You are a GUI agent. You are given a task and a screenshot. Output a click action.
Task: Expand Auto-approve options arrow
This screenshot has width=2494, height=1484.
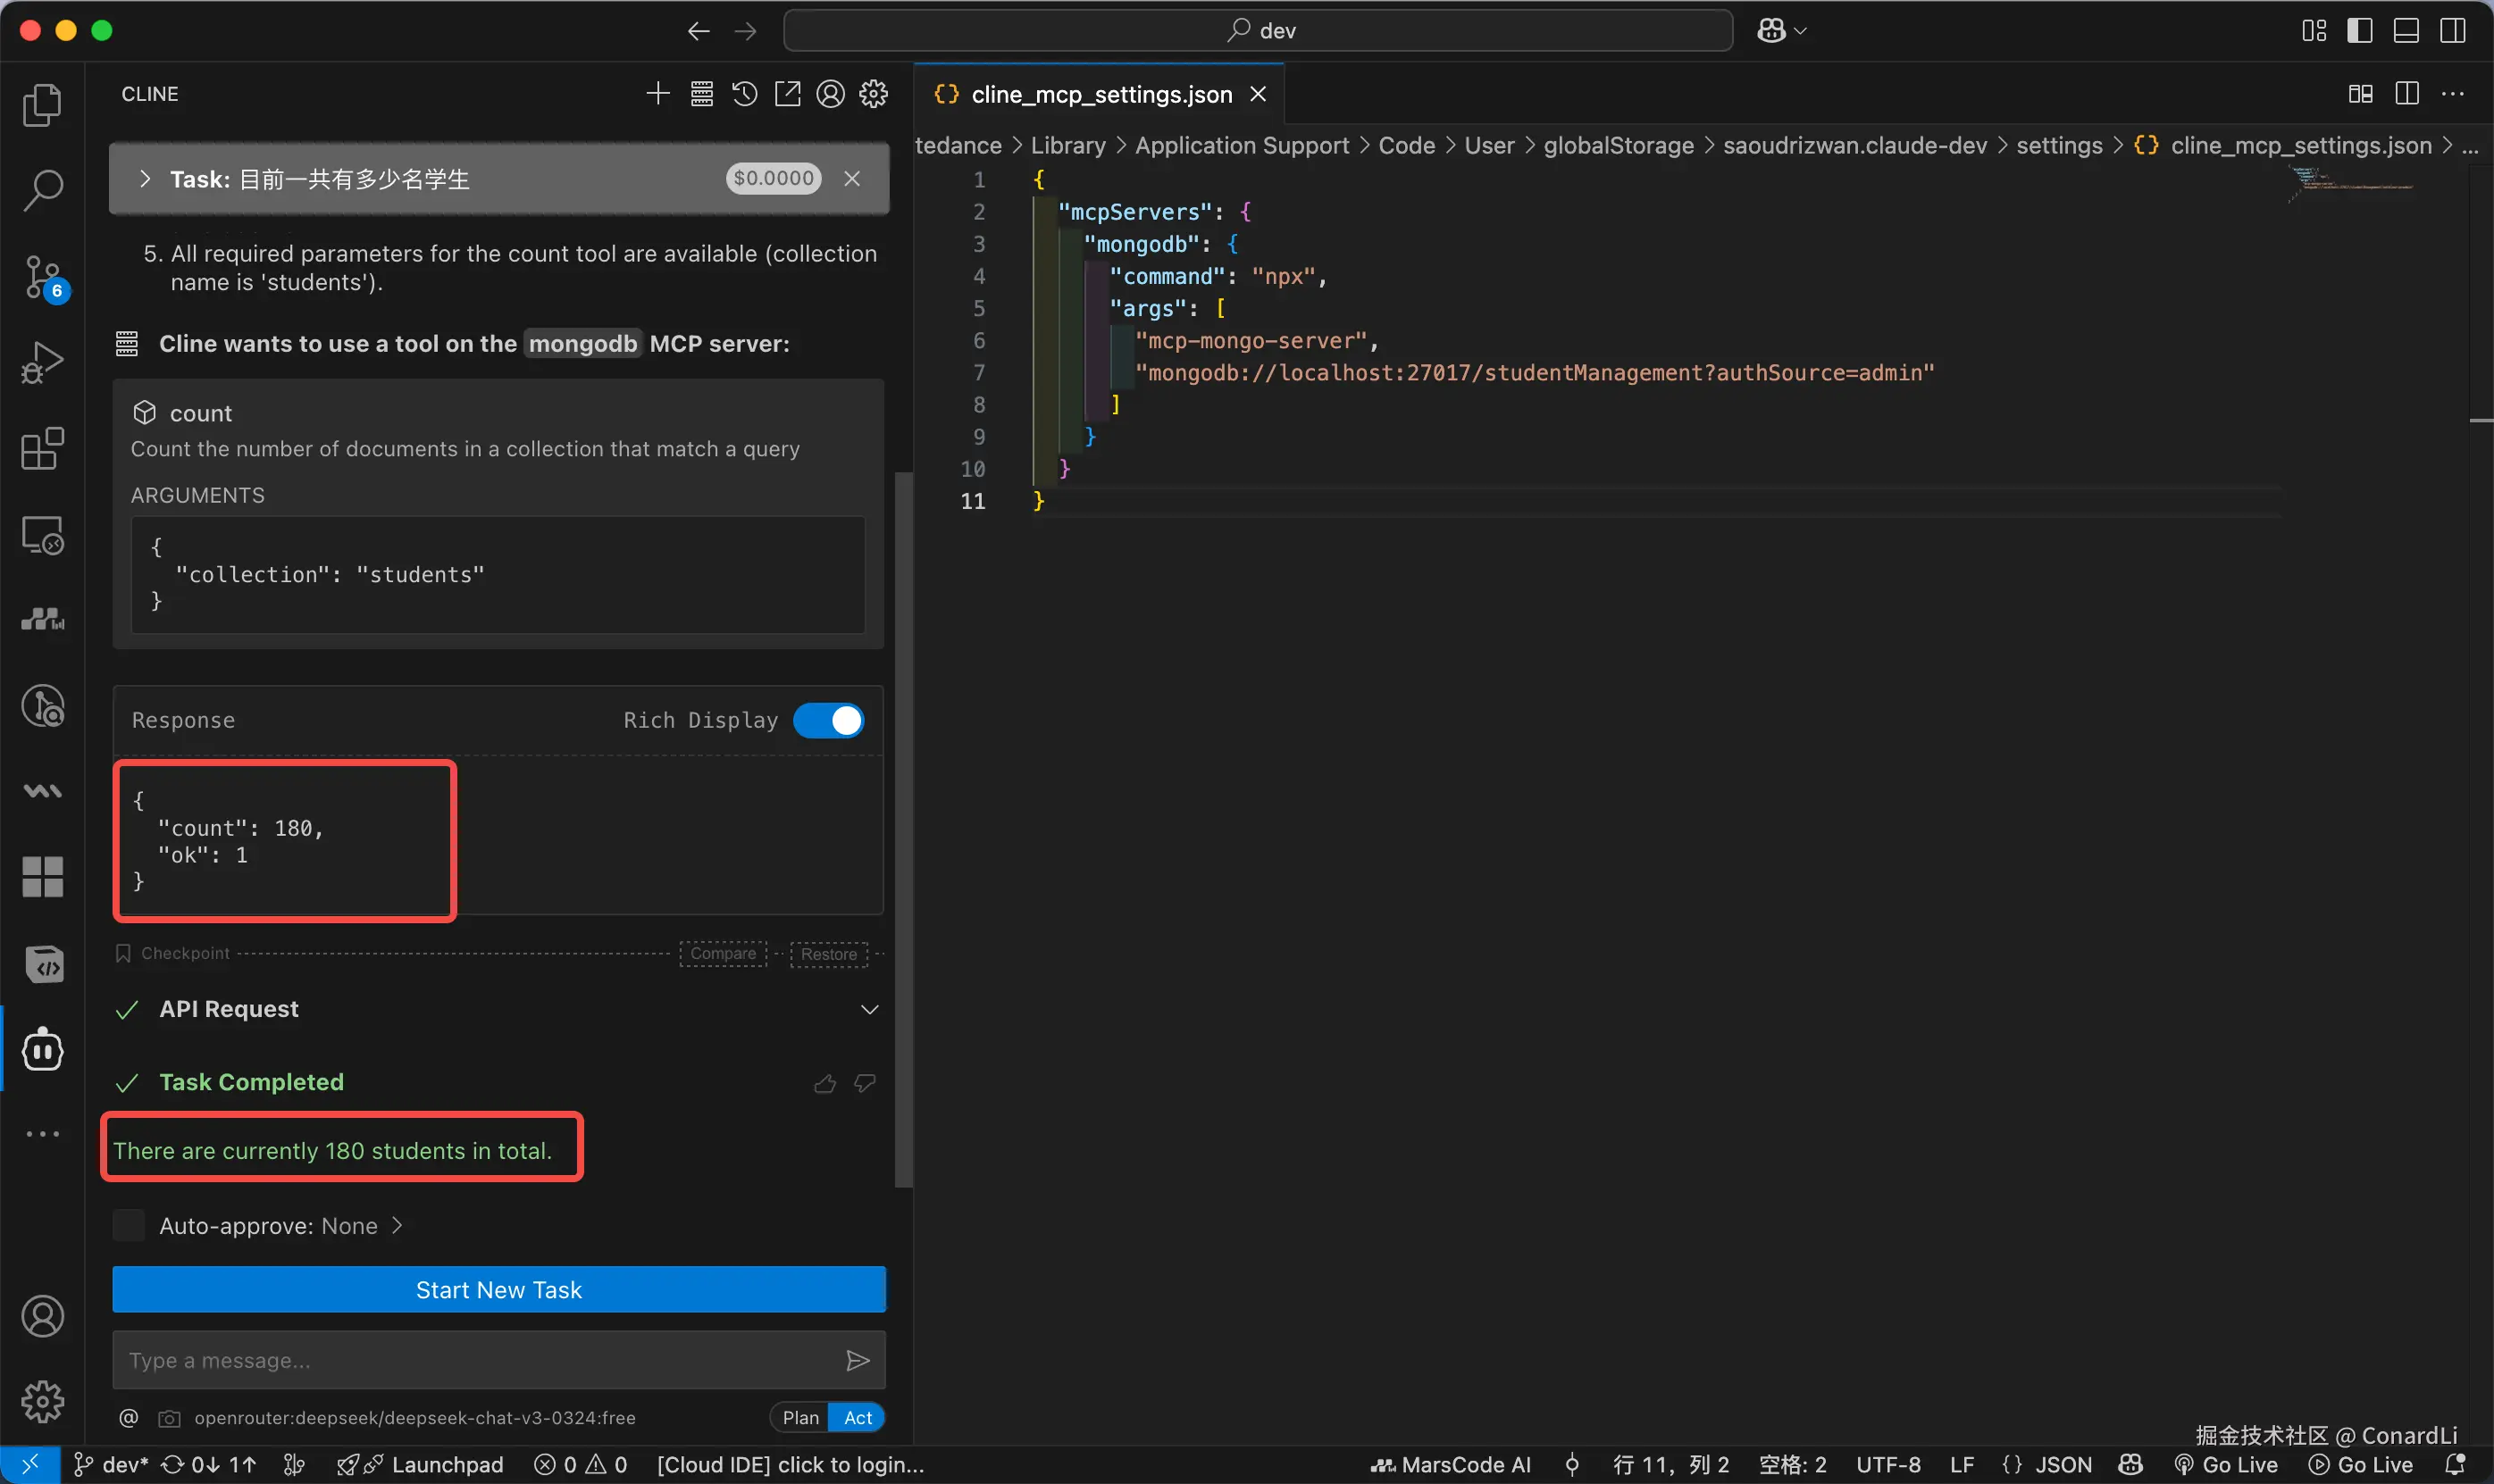[398, 1226]
